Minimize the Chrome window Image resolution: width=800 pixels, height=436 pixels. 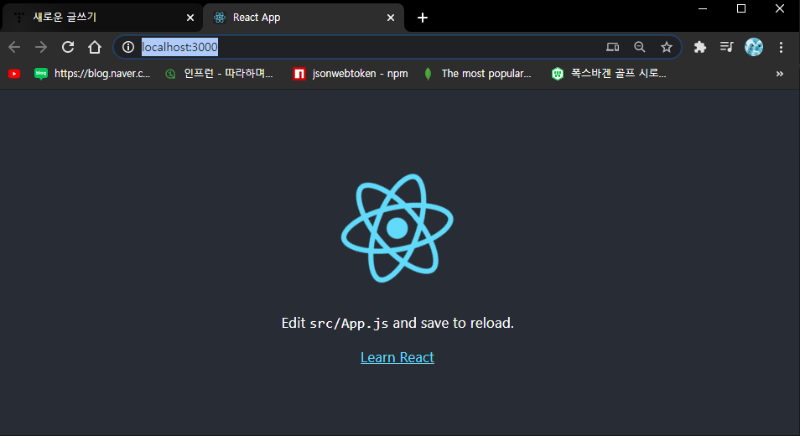click(x=703, y=8)
